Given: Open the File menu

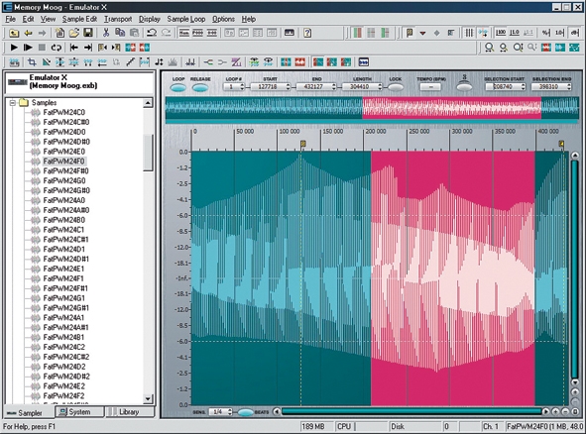Looking at the screenshot, I should point(10,19).
